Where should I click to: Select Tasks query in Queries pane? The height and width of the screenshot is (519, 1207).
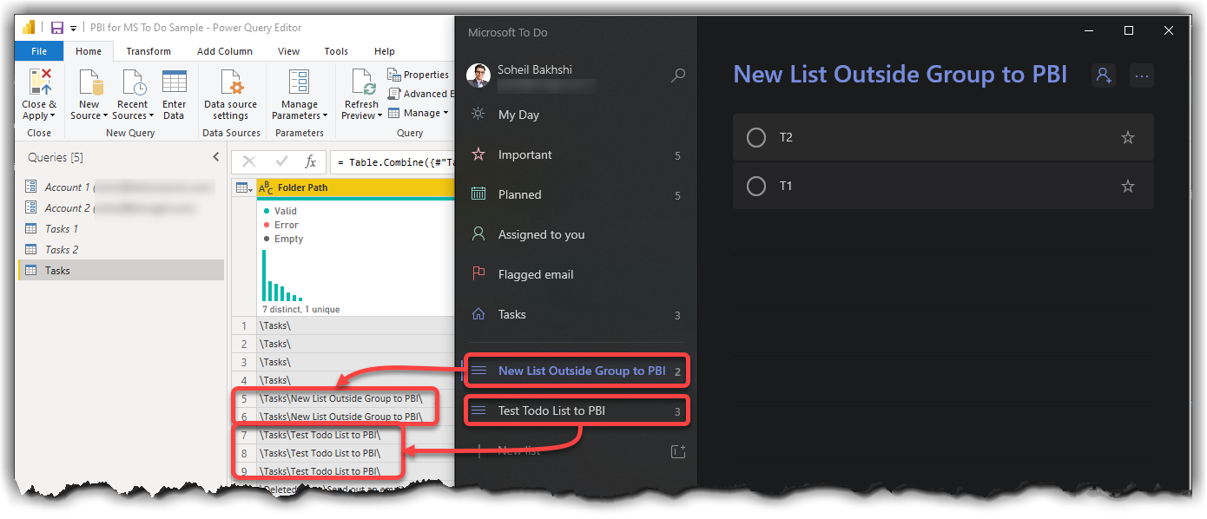click(121, 270)
